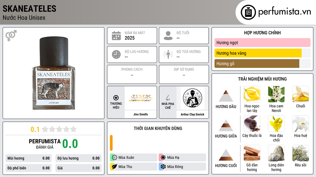Click the Mùa Thu leaf icon
The height and width of the screenshot is (177, 316).
click(114, 167)
